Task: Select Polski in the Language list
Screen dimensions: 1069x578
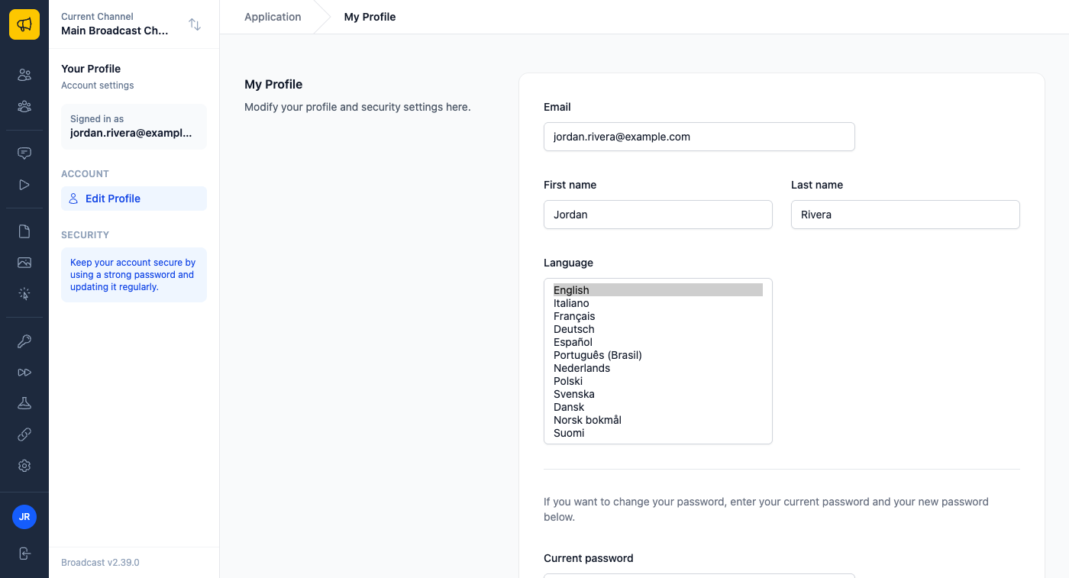Action: pyautogui.click(x=658, y=381)
